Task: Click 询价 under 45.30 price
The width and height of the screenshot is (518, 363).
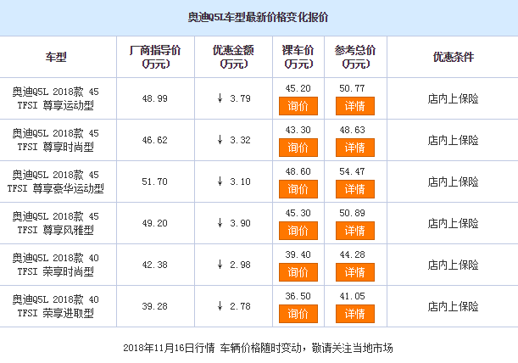Action: [x=298, y=231]
